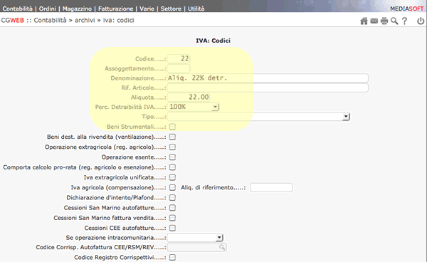Click the Codice input field

coord(179,58)
